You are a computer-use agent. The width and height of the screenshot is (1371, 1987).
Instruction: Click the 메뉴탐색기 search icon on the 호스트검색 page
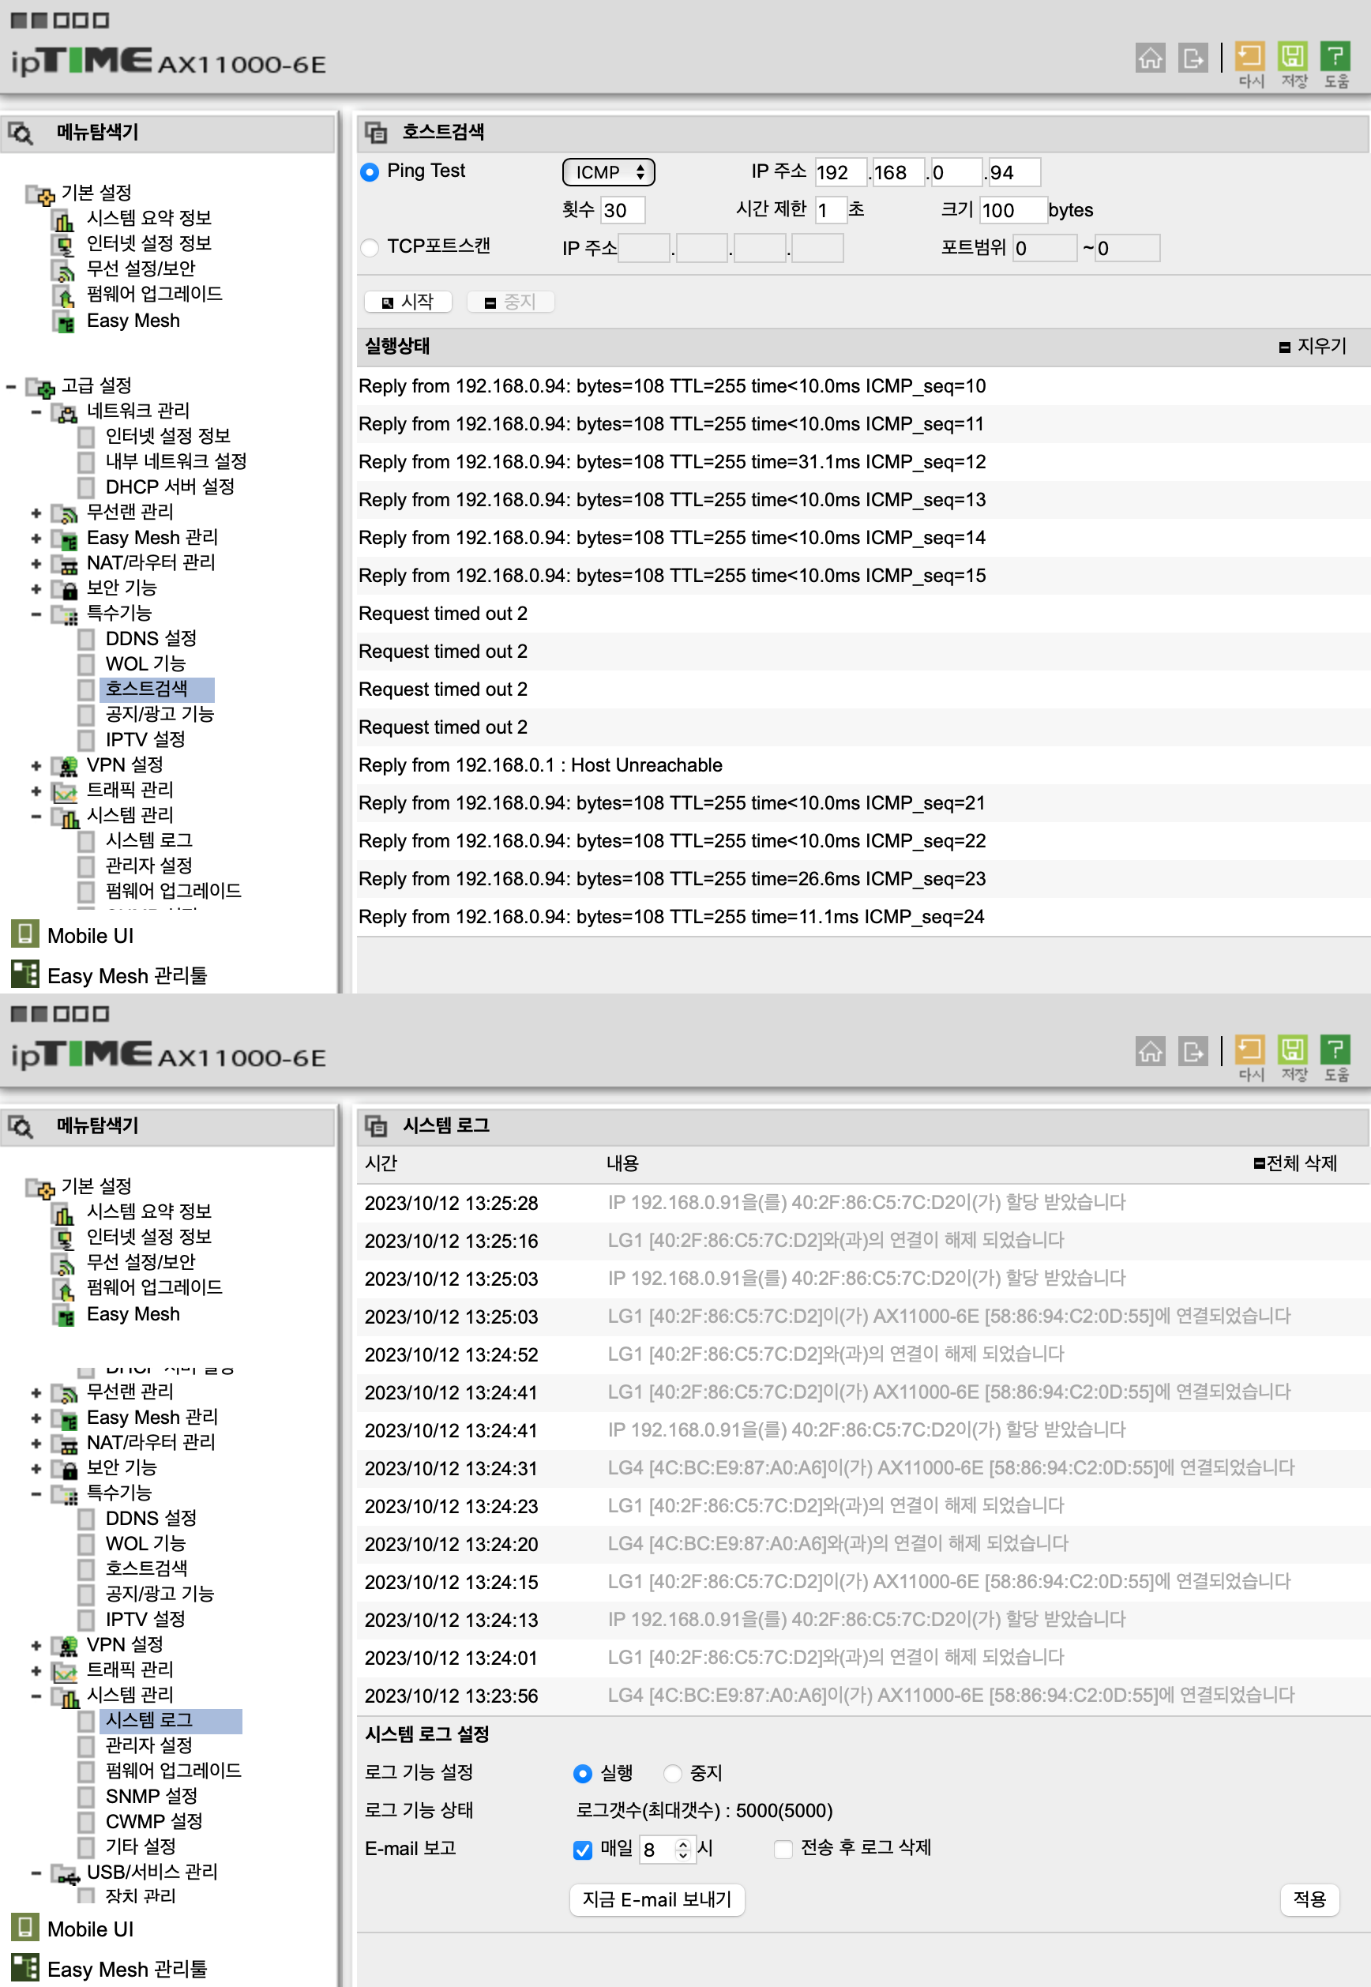pos(21,133)
